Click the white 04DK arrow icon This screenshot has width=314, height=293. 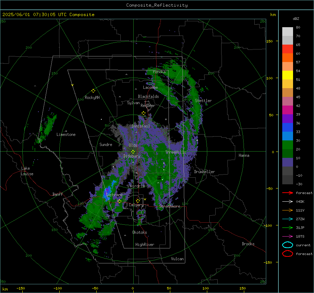click(x=287, y=202)
